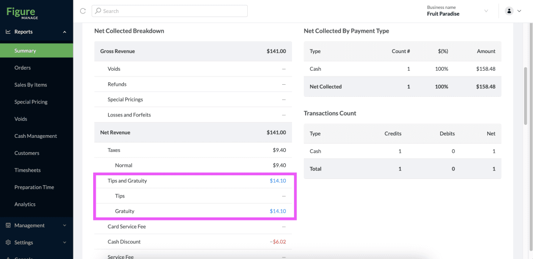Go to Cash Management report

[36, 136]
